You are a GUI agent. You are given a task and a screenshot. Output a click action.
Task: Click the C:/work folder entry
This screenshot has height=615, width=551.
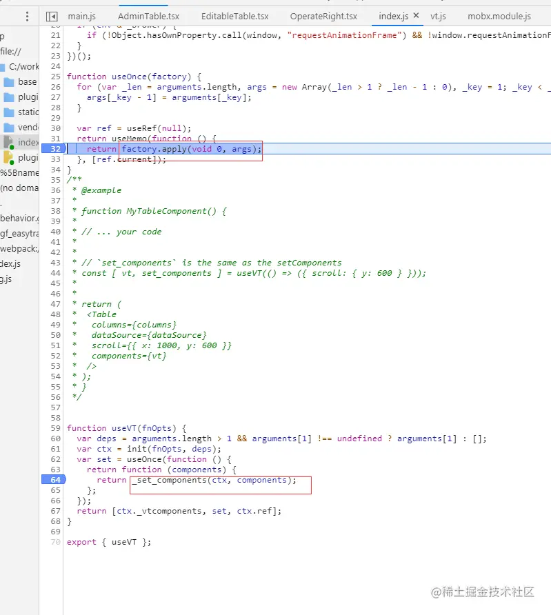coord(19,67)
